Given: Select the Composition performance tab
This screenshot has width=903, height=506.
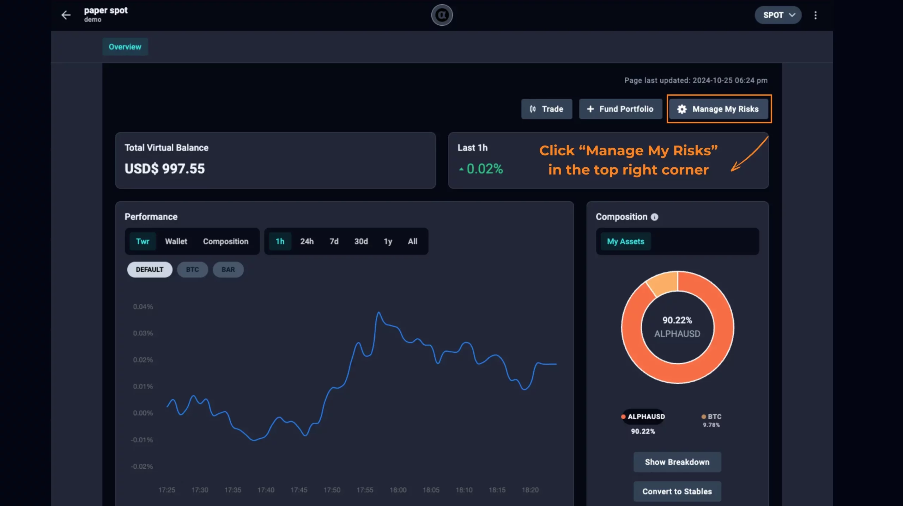Looking at the screenshot, I should pyautogui.click(x=225, y=241).
